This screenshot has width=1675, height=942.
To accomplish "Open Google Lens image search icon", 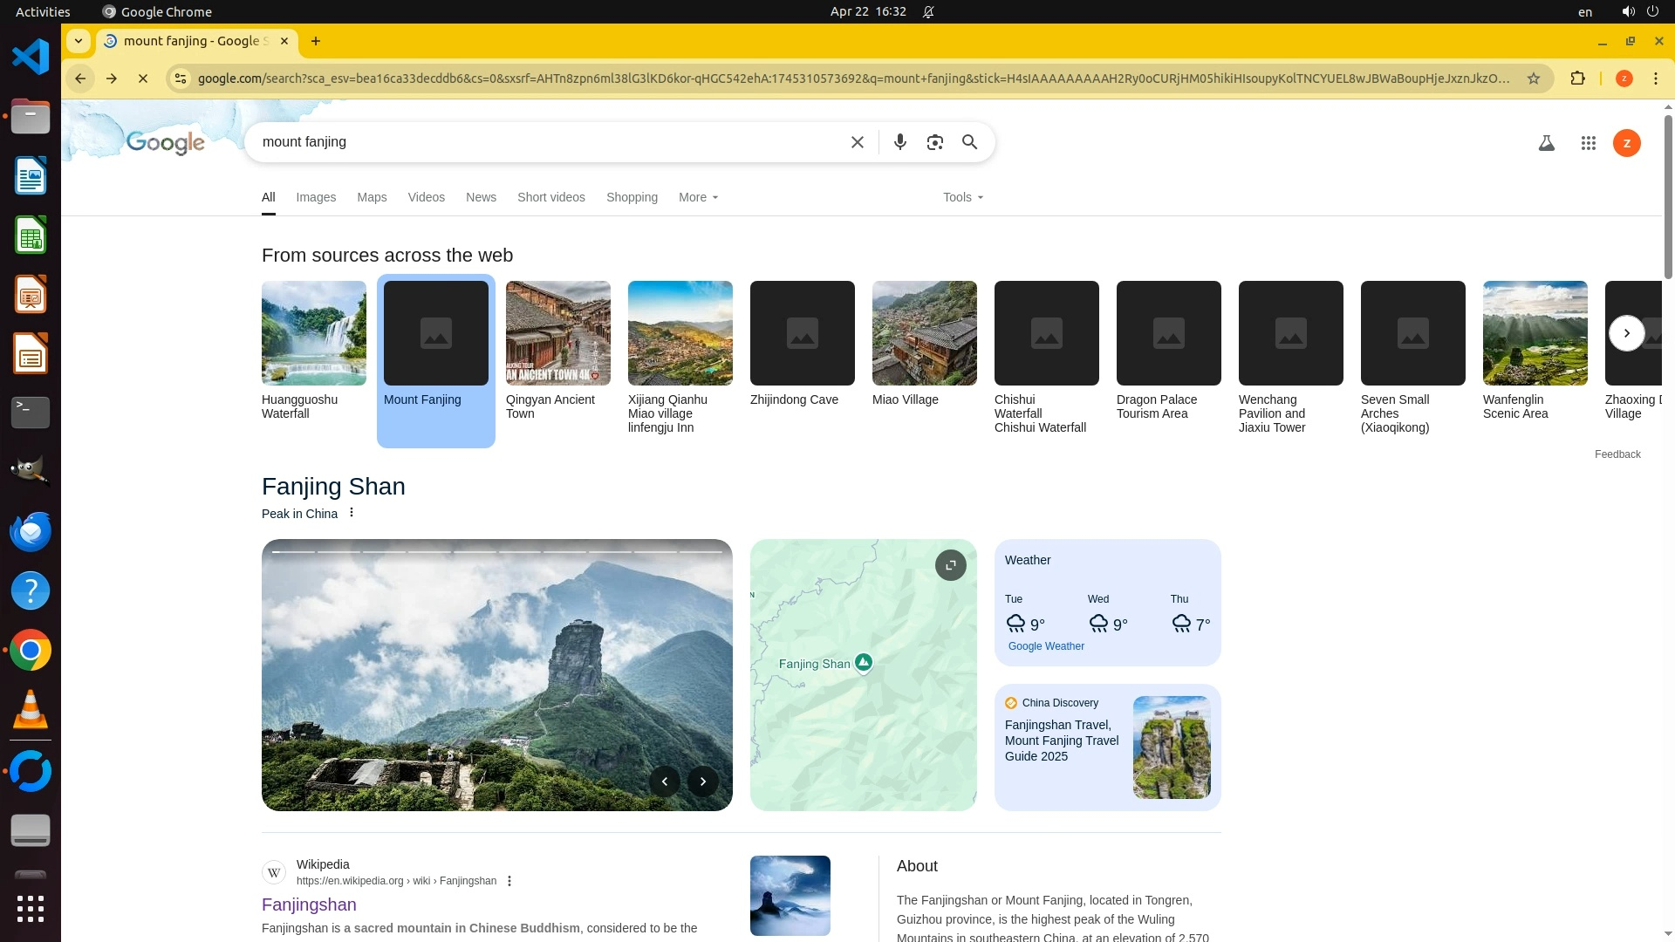I will 934,142.
